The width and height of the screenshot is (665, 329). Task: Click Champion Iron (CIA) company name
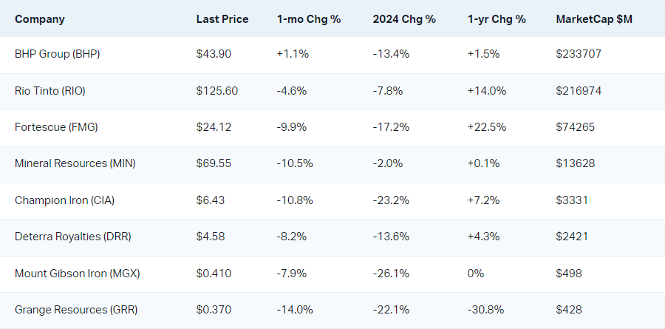[x=64, y=200]
